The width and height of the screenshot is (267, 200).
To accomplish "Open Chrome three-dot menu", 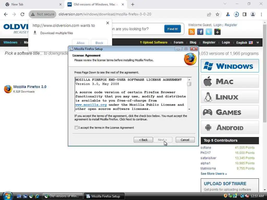I will click(x=261, y=15).
